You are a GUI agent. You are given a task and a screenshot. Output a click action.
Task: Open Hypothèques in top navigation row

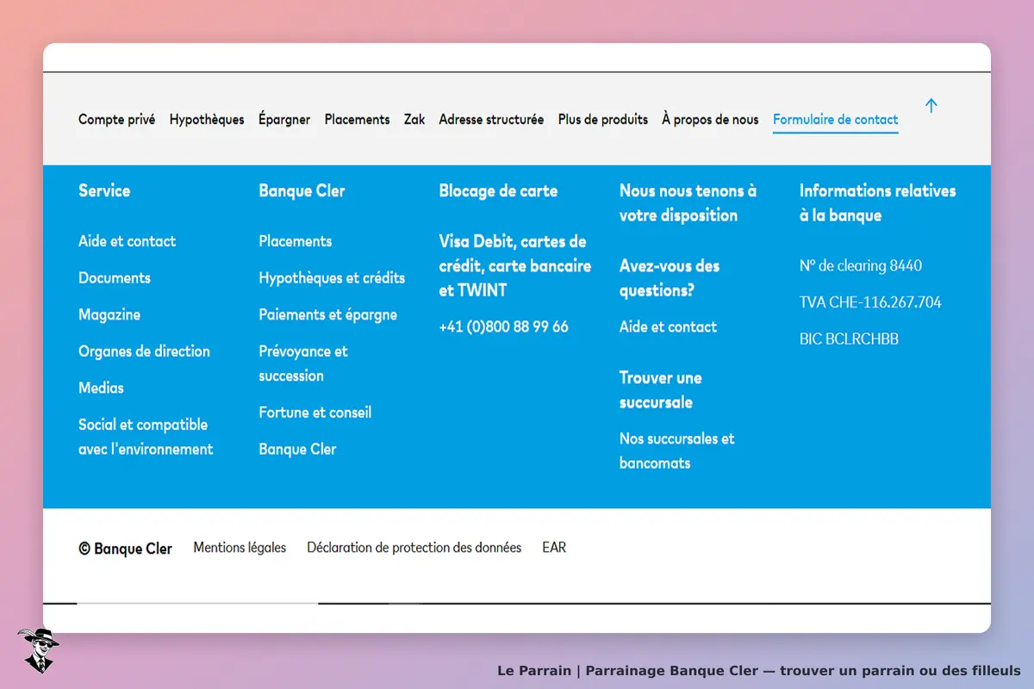pos(207,120)
